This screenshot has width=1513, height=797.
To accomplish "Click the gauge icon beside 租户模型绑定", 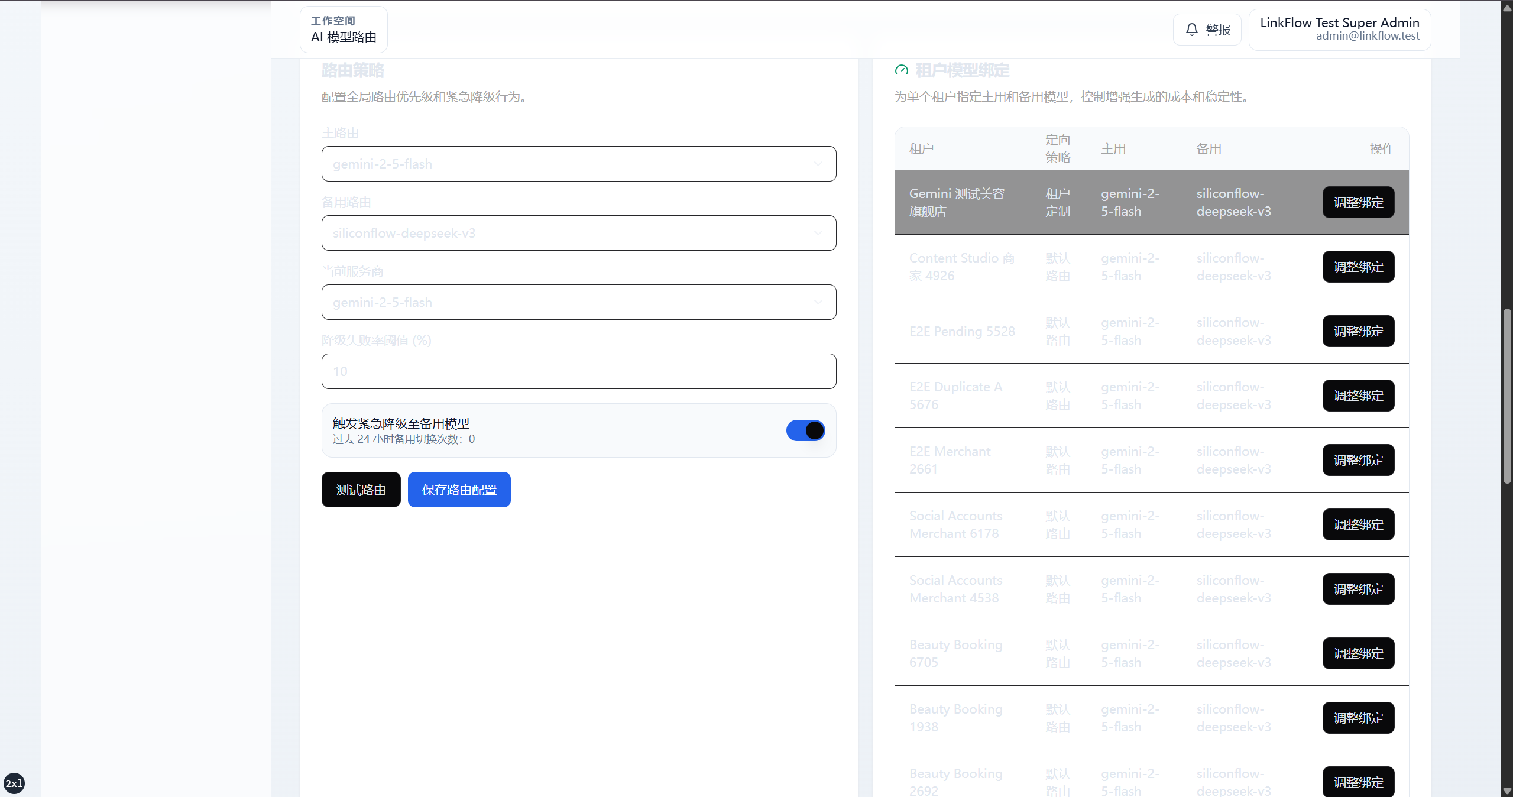I will 902,70.
